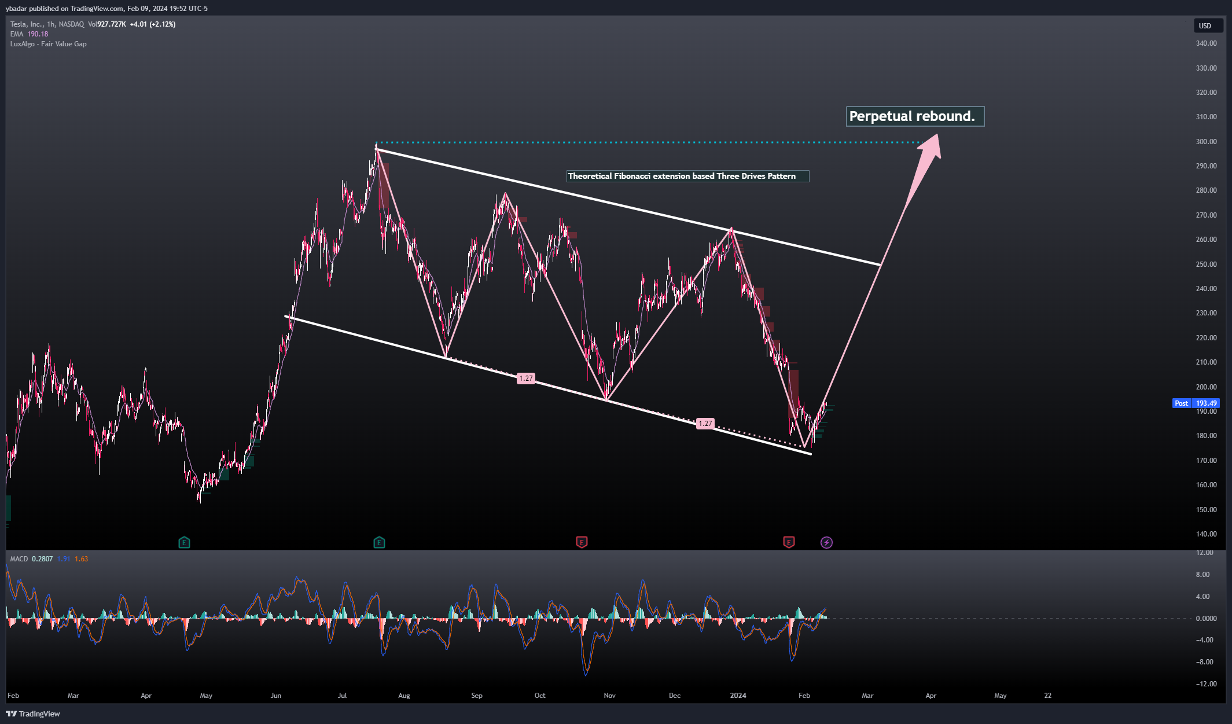Click the green earnings marker in late July
This screenshot has width=1232, height=724.
coord(379,542)
